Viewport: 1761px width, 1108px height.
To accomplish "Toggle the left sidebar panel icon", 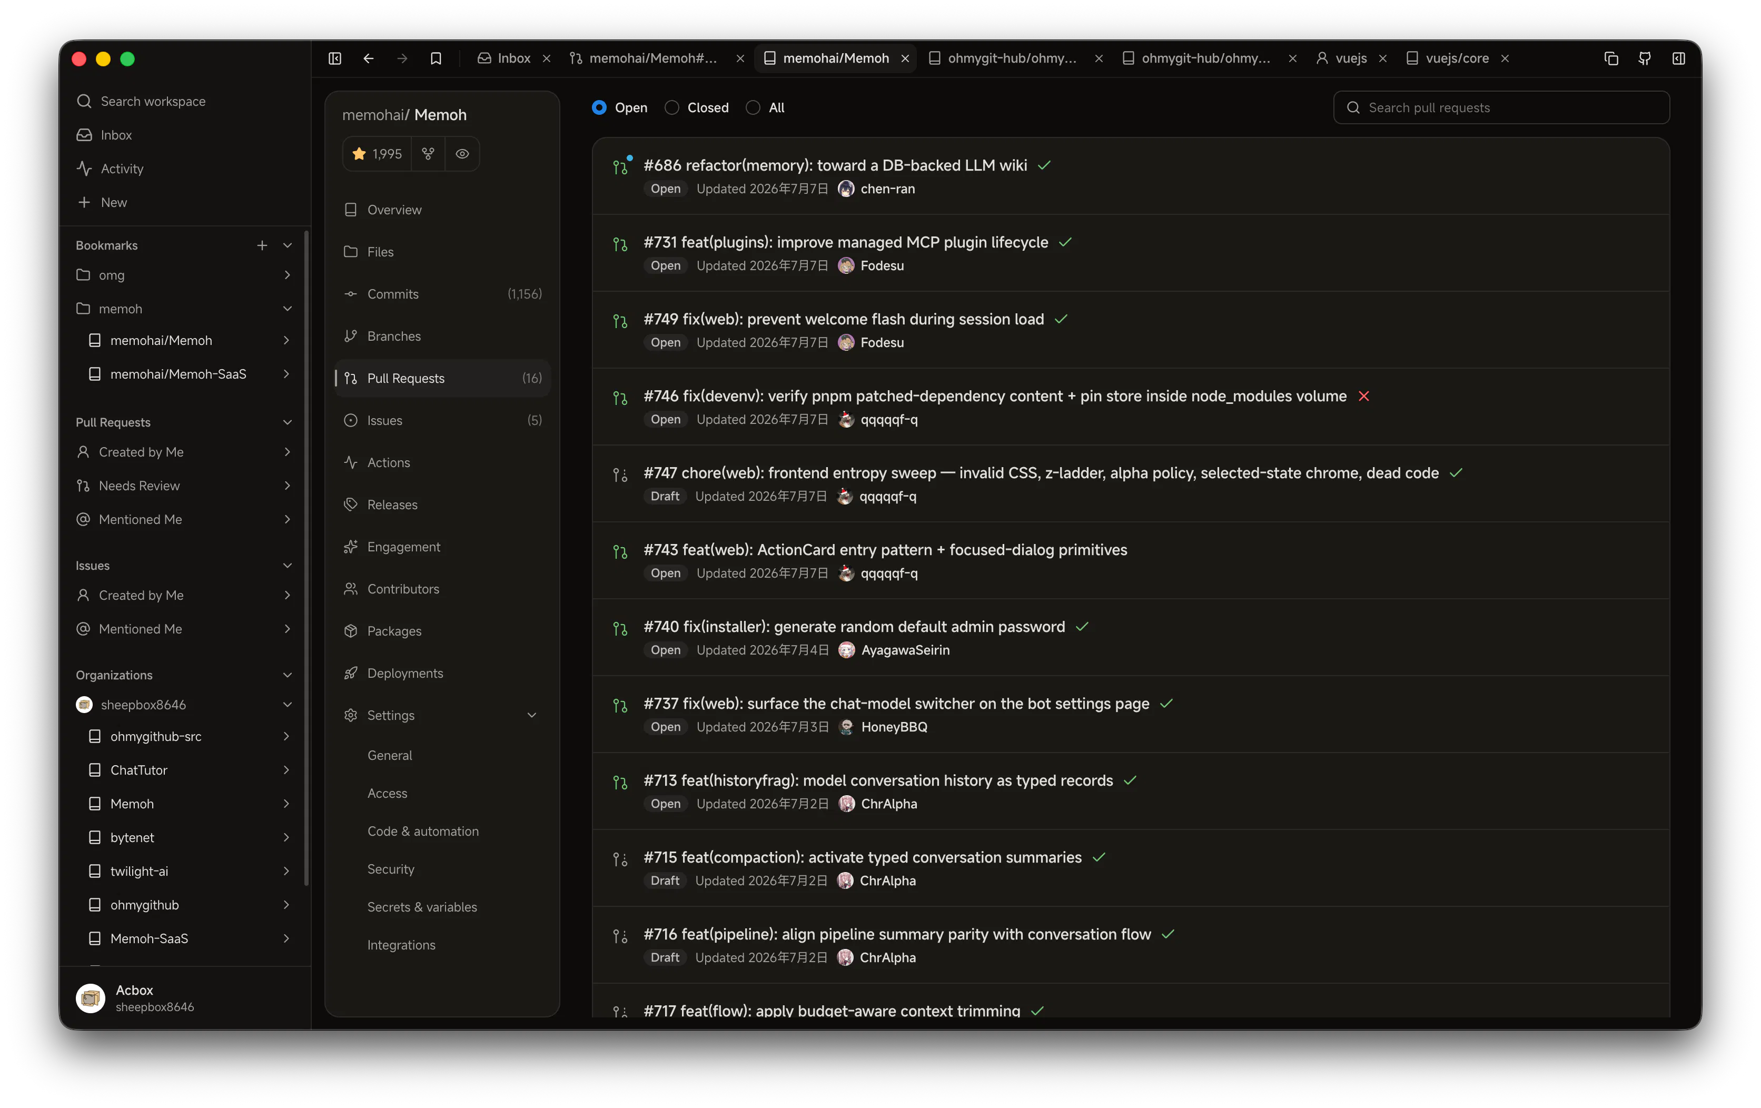I will pos(334,58).
